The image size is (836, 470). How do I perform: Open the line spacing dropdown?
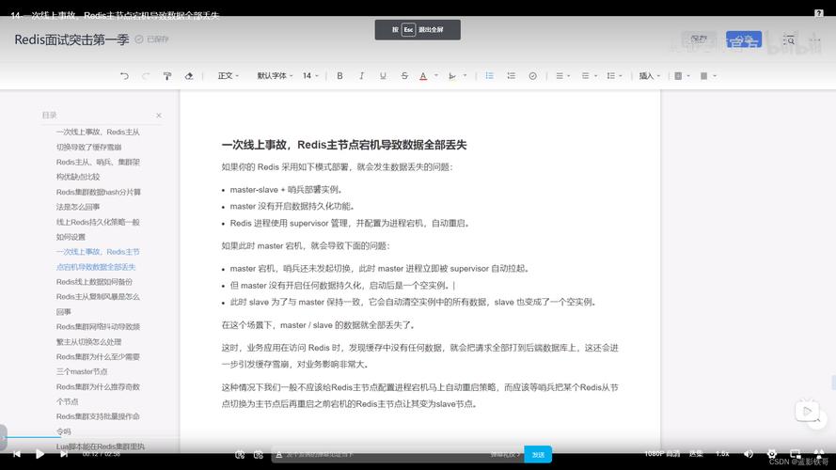coord(614,75)
